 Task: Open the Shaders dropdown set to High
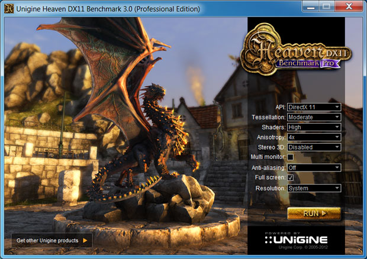[x=314, y=127]
